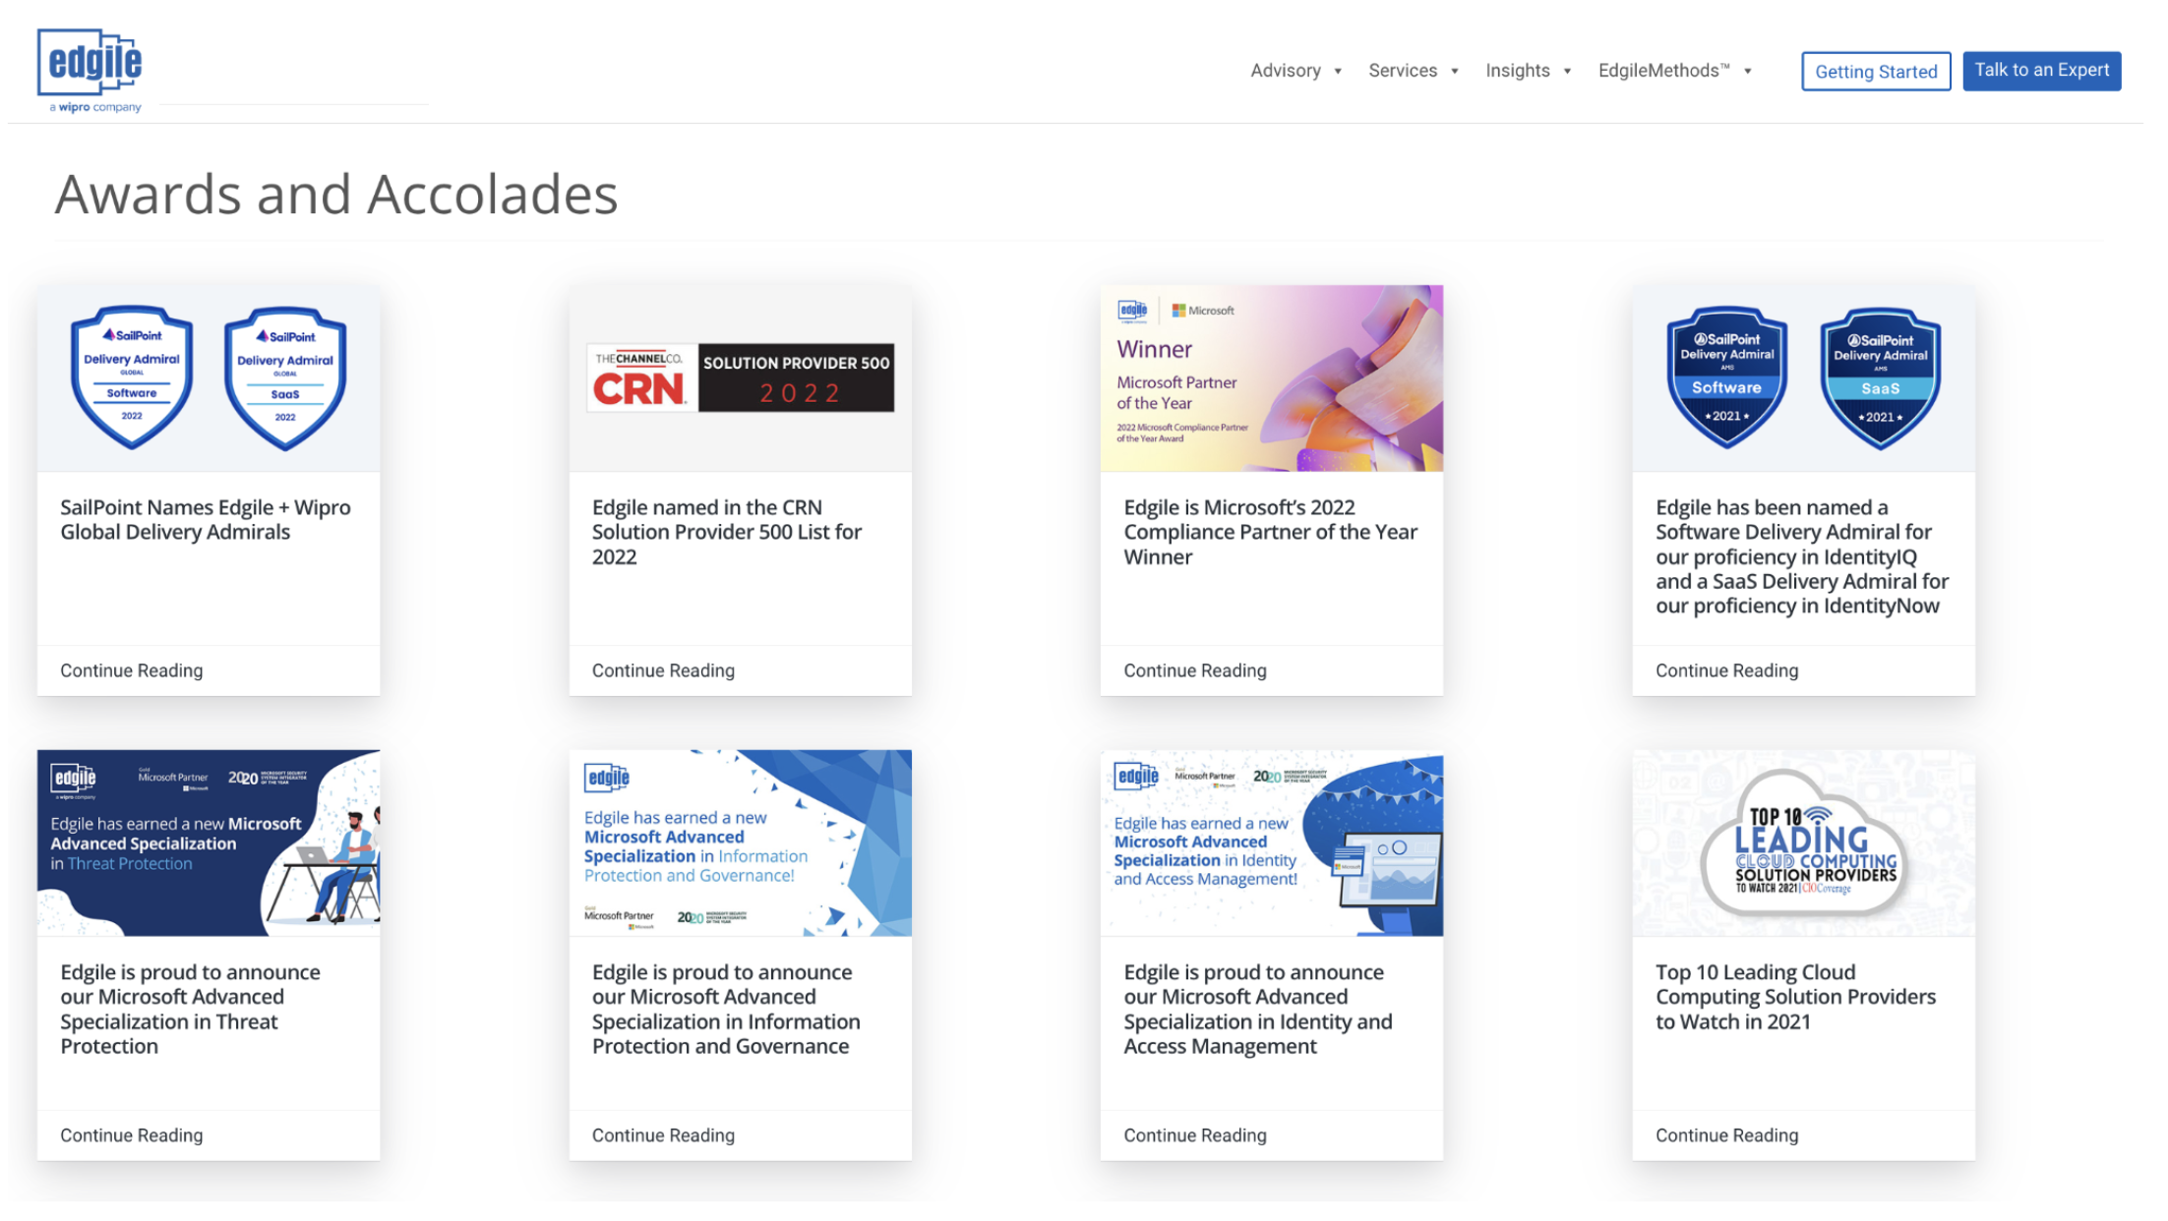Open the Information Protection and Governance thumbnail
The height and width of the screenshot is (1221, 2168).
pyautogui.click(x=741, y=843)
